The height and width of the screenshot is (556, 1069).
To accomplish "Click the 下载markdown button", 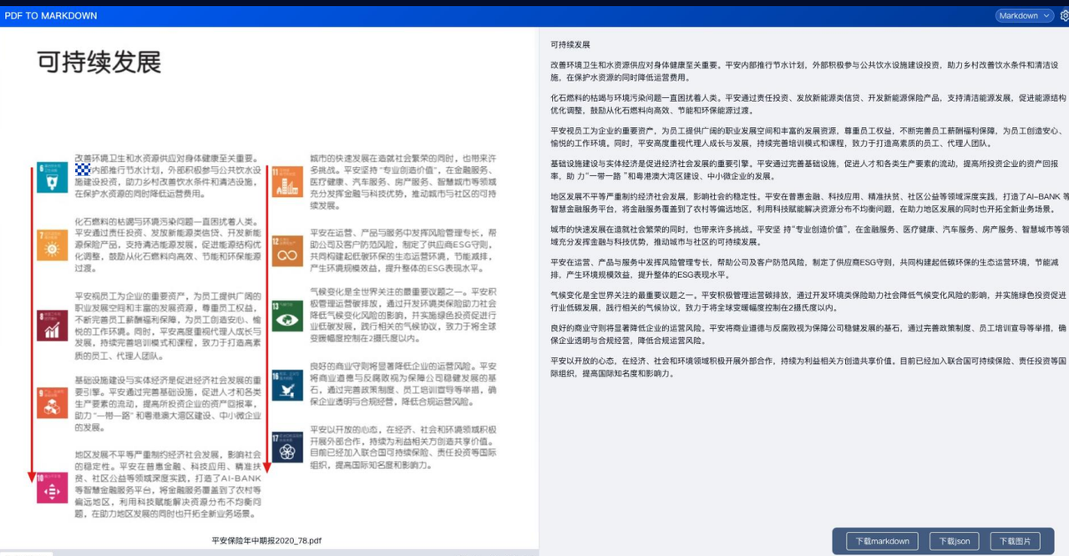I will [882, 541].
